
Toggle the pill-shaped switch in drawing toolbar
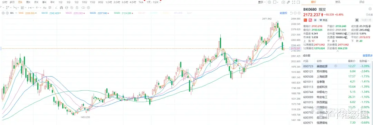tap(83, 8)
